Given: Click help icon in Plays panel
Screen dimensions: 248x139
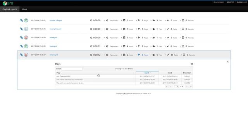Looking at the screenshot, I should pyautogui.click(x=192, y=64).
